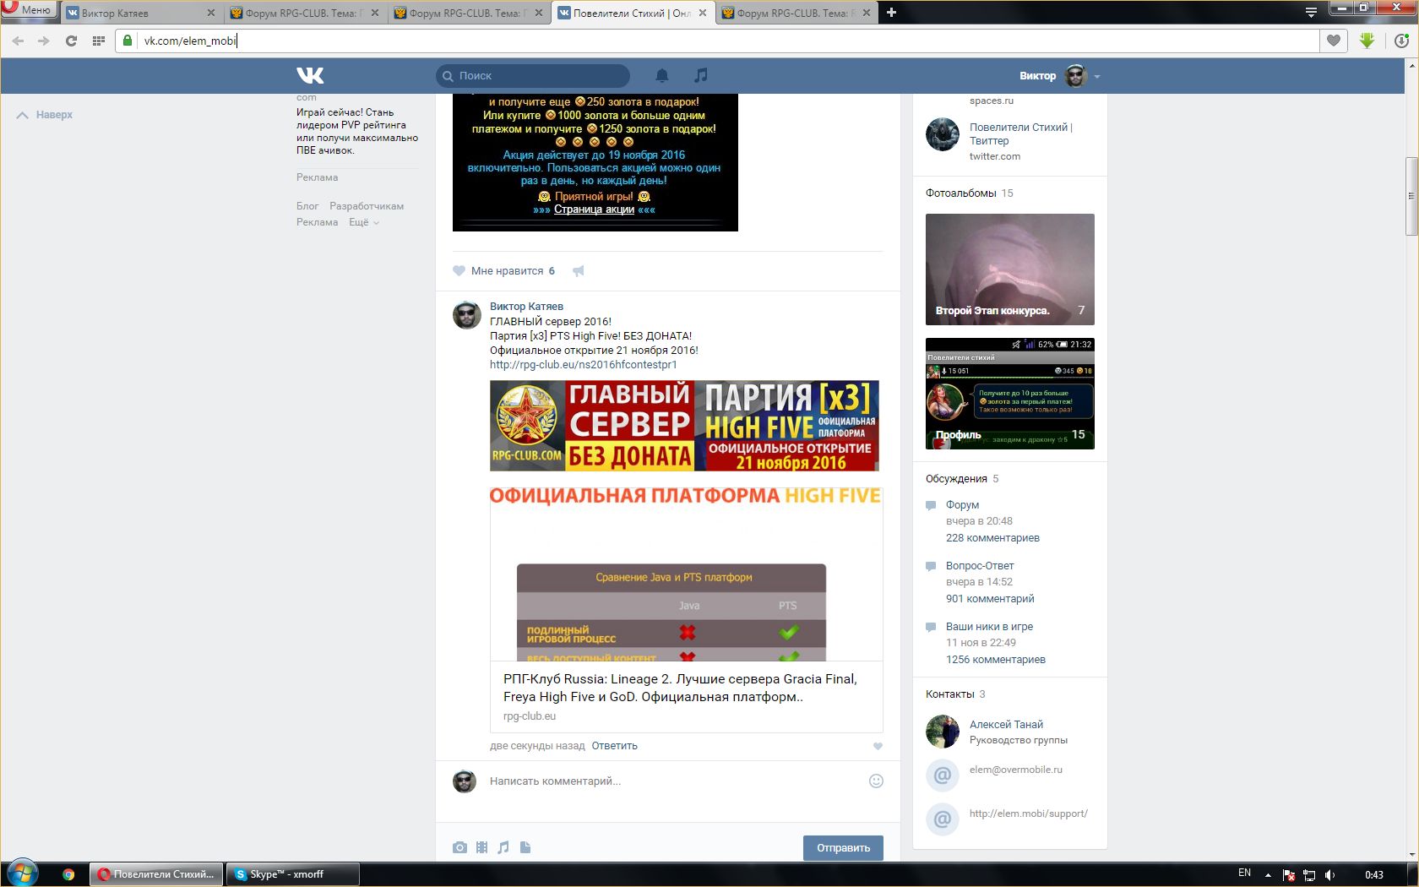Expand the Ещё menu in footer
This screenshot has height=887, width=1419.
pos(364,222)
